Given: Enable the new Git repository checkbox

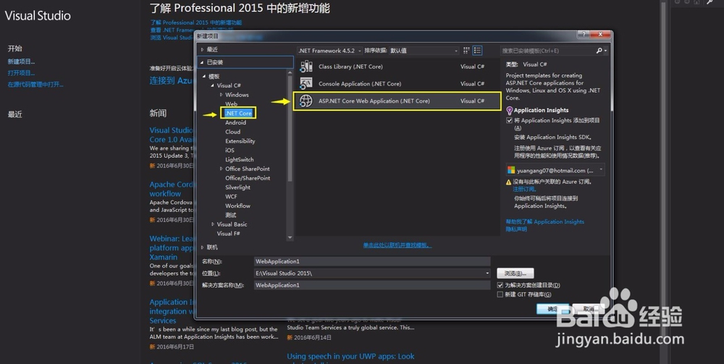Looking at the screenshot, I should click(x=500, y=295).
